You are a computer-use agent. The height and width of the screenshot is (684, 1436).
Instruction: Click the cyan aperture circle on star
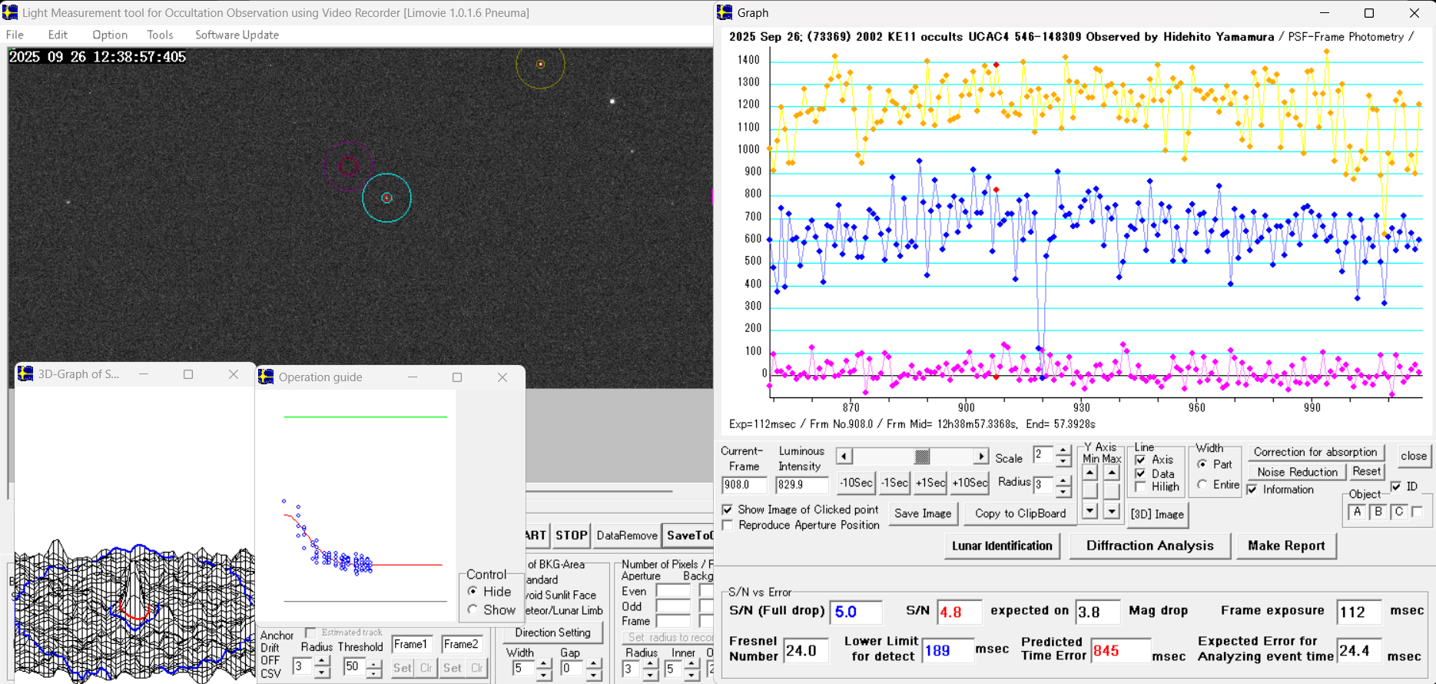pyautogui.click(x=386, y=198)
